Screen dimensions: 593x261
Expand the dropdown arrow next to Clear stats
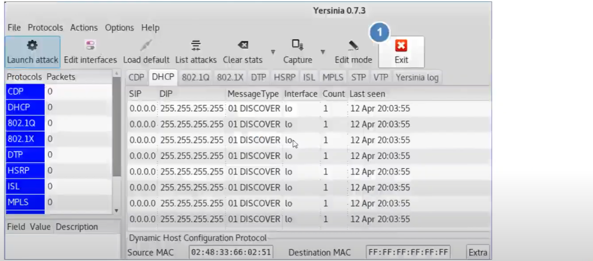pyautogui.click(x=273, y=52)
